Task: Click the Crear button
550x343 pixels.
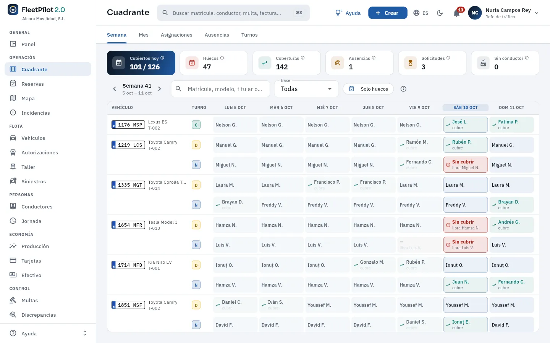Action: (x=388, y=13)
